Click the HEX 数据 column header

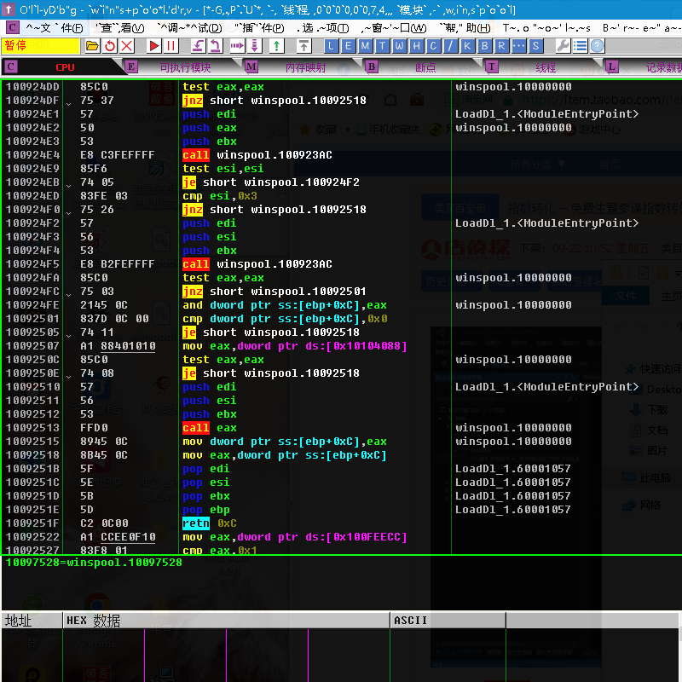click(94, 621)
